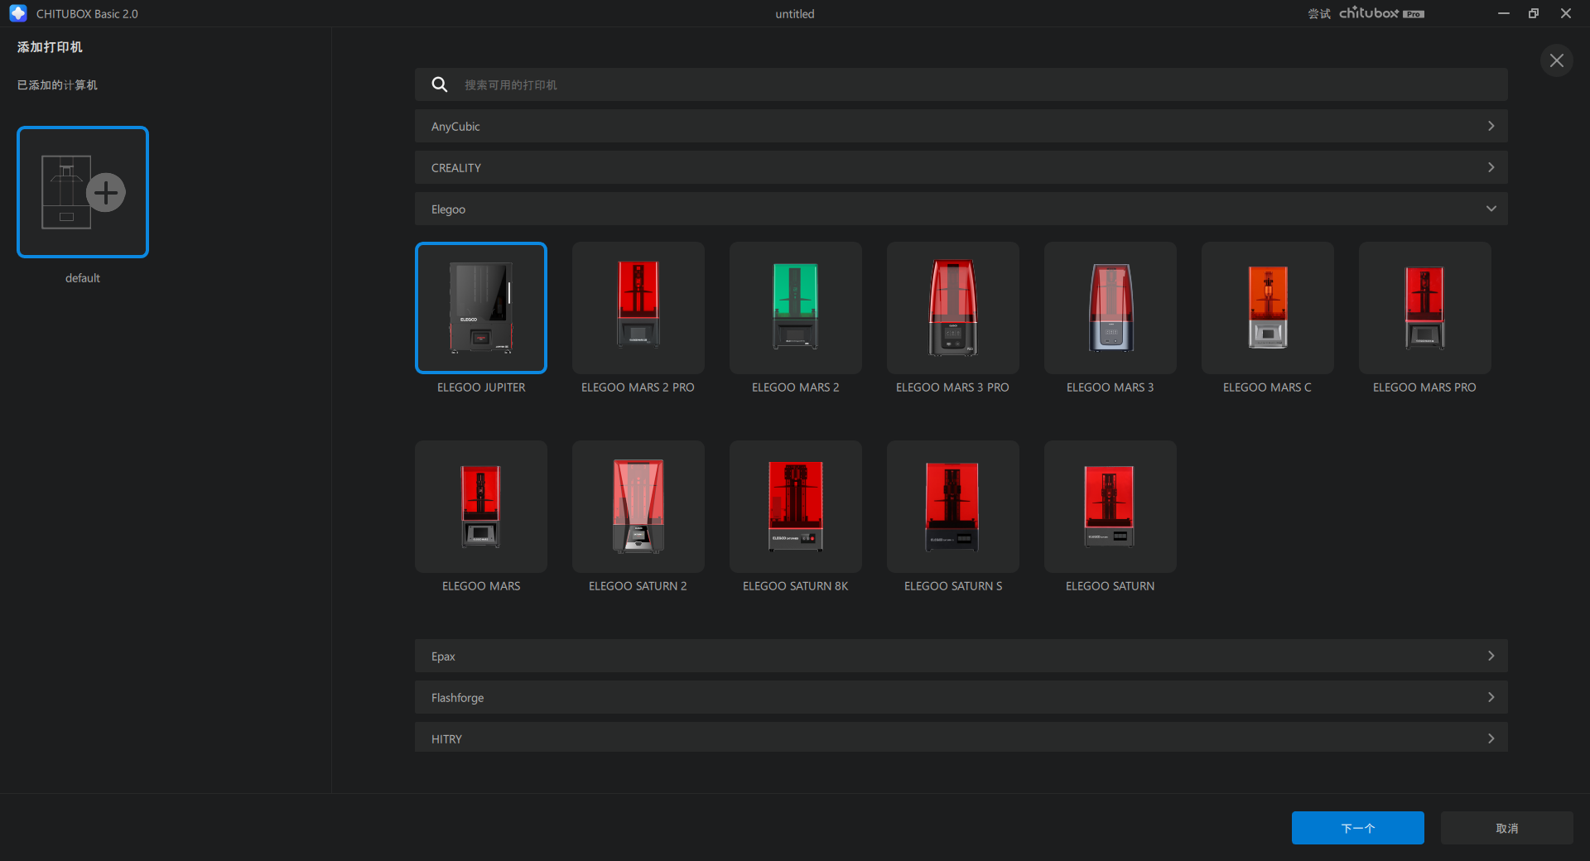1590x861 pixels.
Task: Choose the ELEGOO SATURN 8K printer
Action: tap(796, 507)
